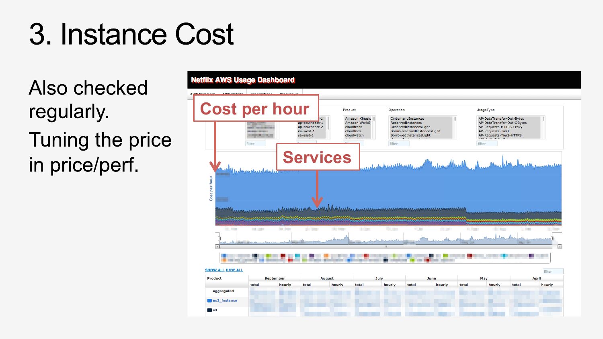
Task: Click HIDE ALL link
Action: pyautogui.click(x=234, y=270)
